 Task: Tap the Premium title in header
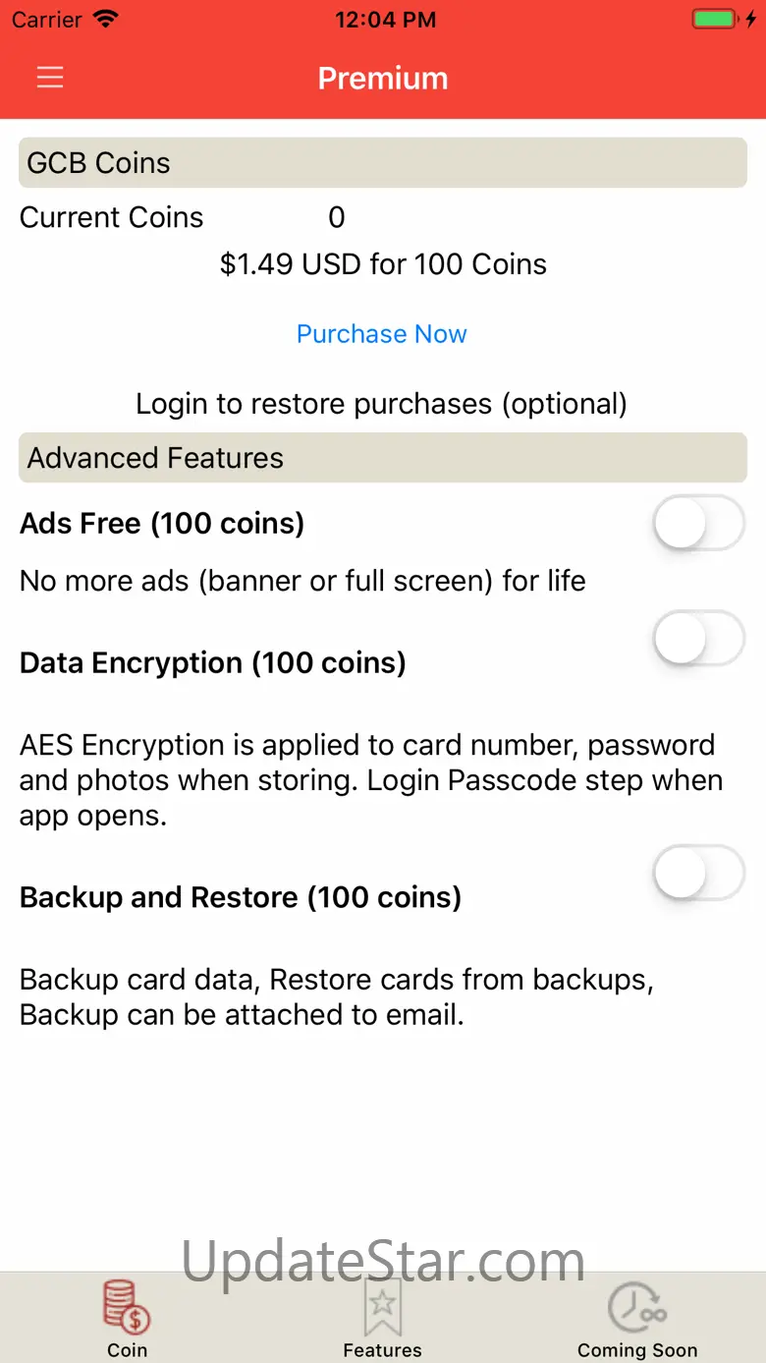pyautogui.click(x=382, y=79)
